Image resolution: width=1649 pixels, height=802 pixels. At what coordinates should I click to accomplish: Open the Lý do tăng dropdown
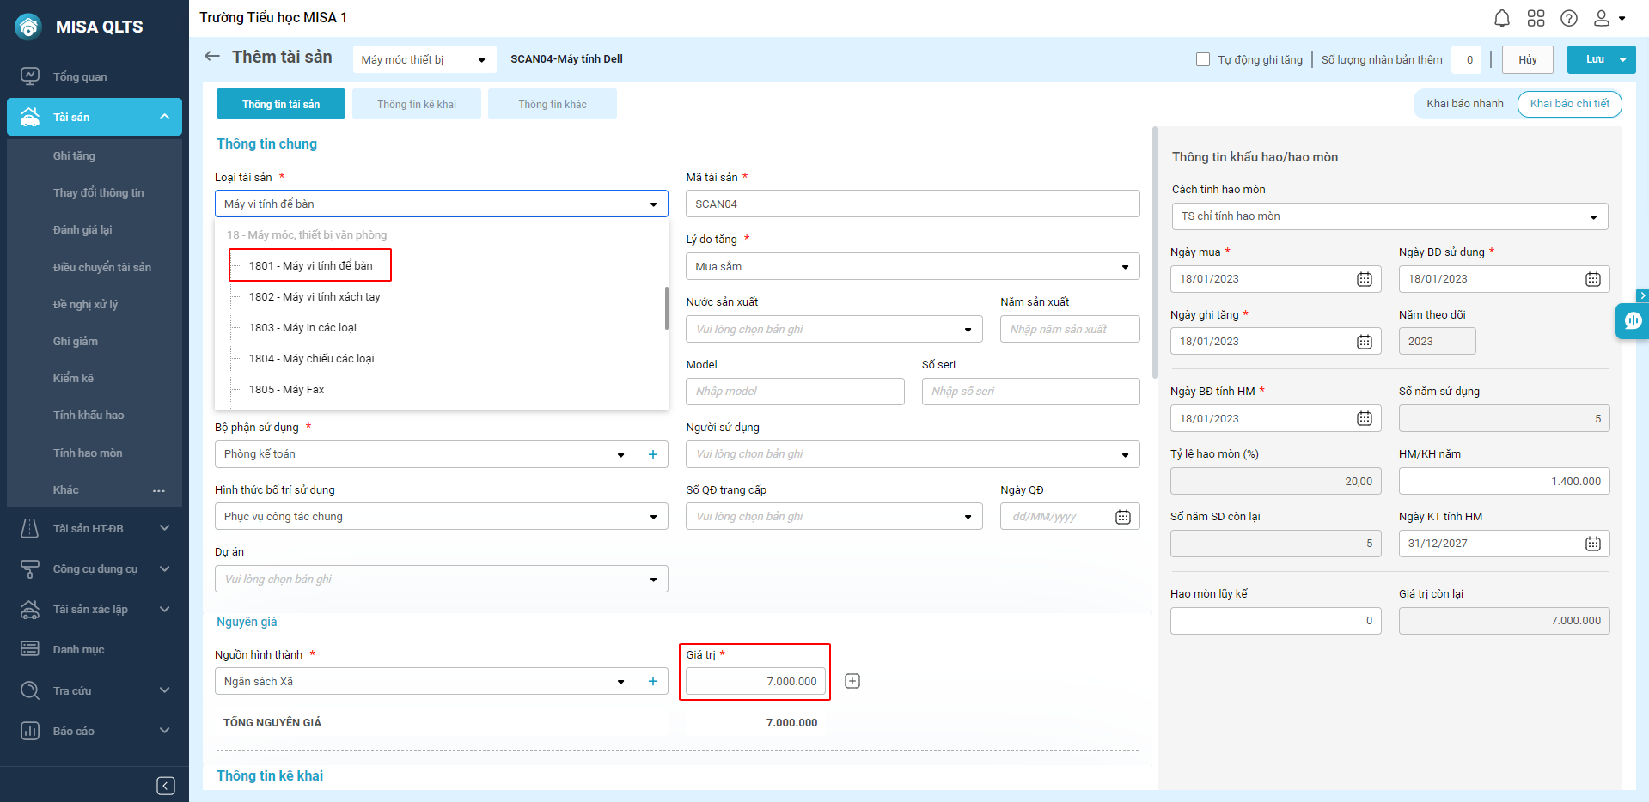click(x=912, y=267)
